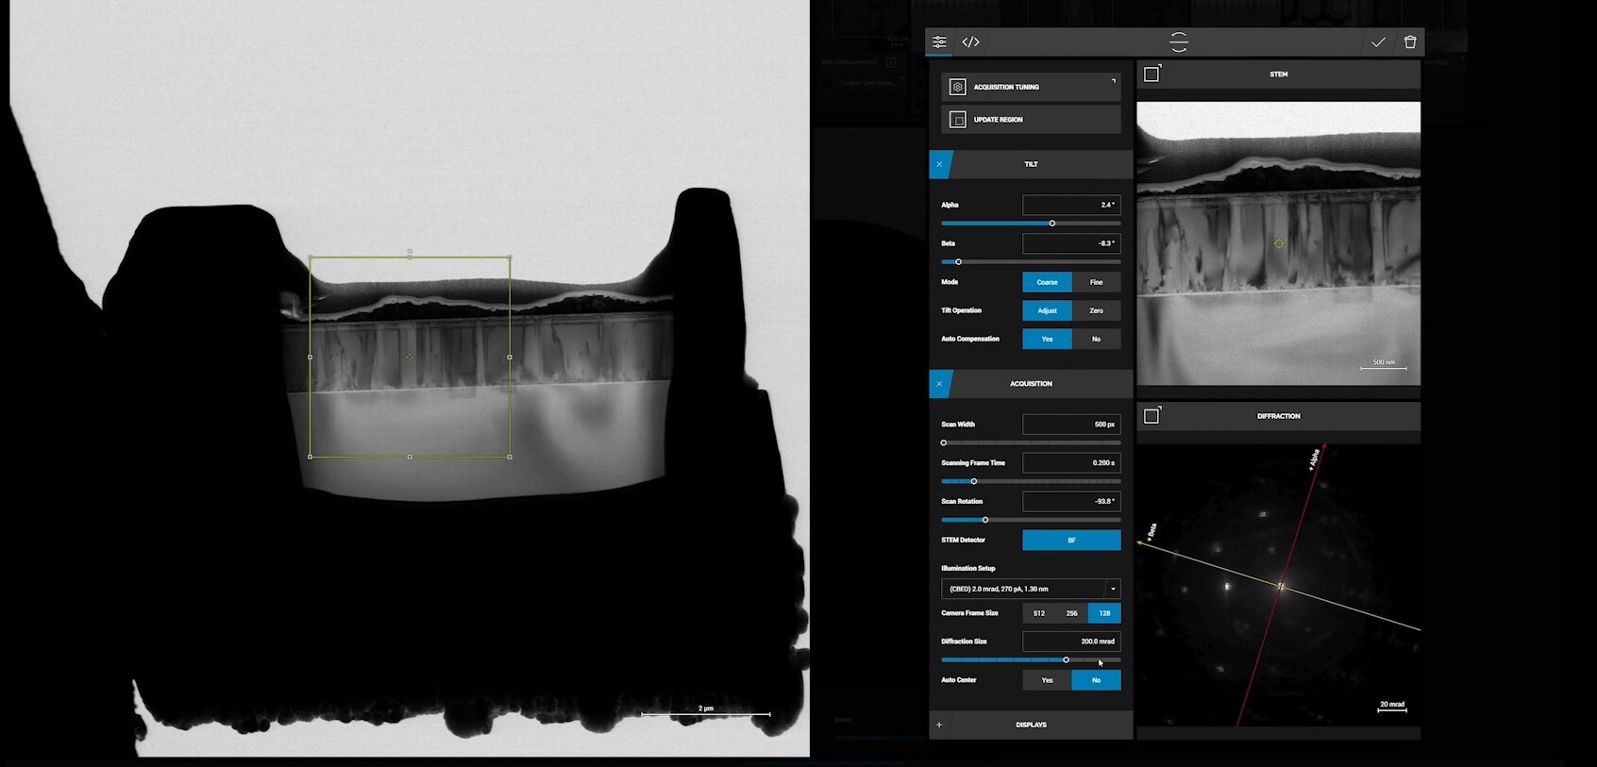Viewport: 1597px width, 767px height.
Task: Collapse the Tilt section
Action: (x=939, y=164)
